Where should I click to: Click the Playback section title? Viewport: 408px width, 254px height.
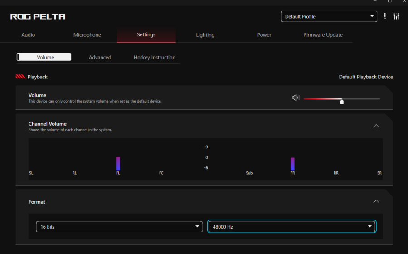pos(38,77)
